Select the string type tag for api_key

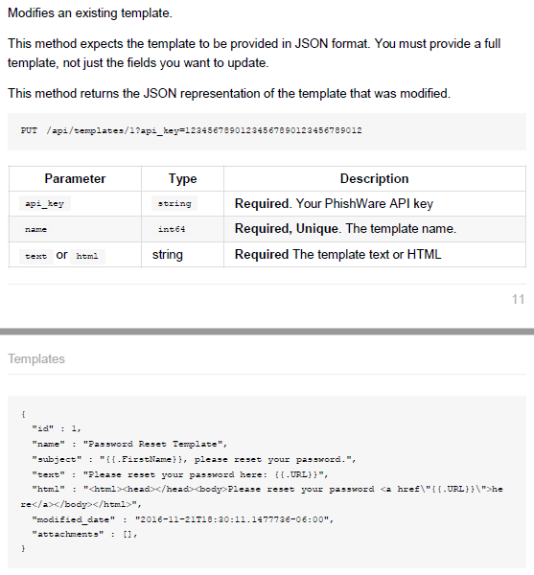click(x=174, y=203)
